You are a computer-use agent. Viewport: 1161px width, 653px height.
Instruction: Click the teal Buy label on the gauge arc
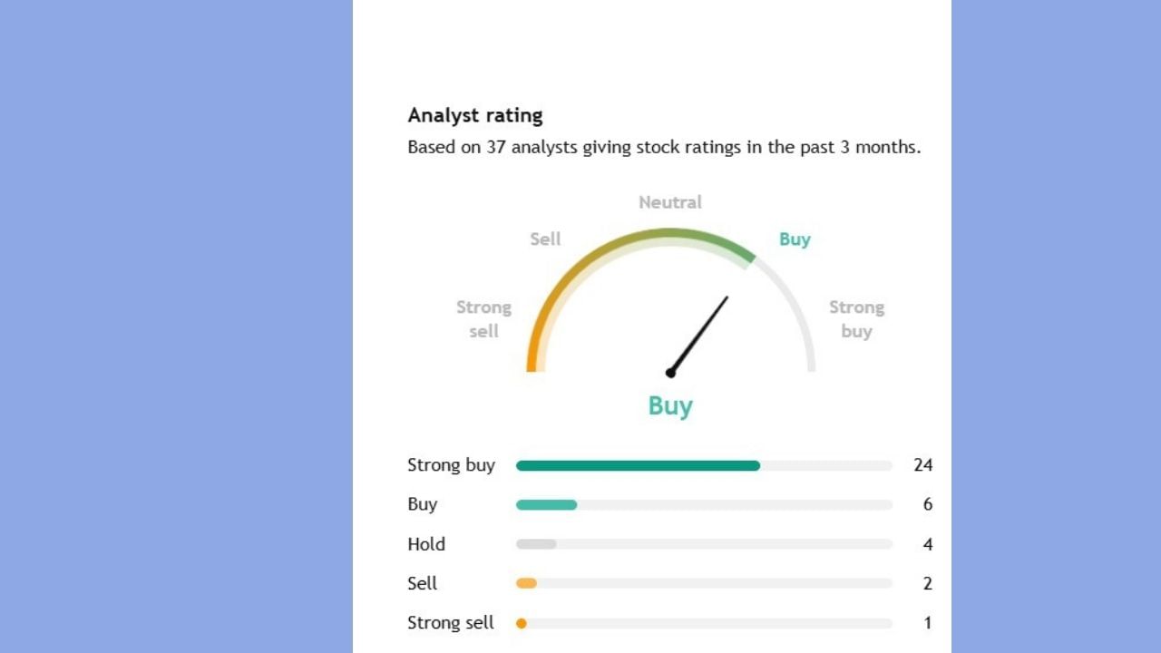click(795, 239)
